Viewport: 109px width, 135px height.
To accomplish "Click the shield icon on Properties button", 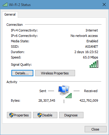I will [11, 115].
